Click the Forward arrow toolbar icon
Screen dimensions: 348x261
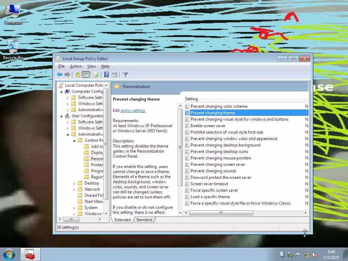pyautogui.click(x=67, y=74)
